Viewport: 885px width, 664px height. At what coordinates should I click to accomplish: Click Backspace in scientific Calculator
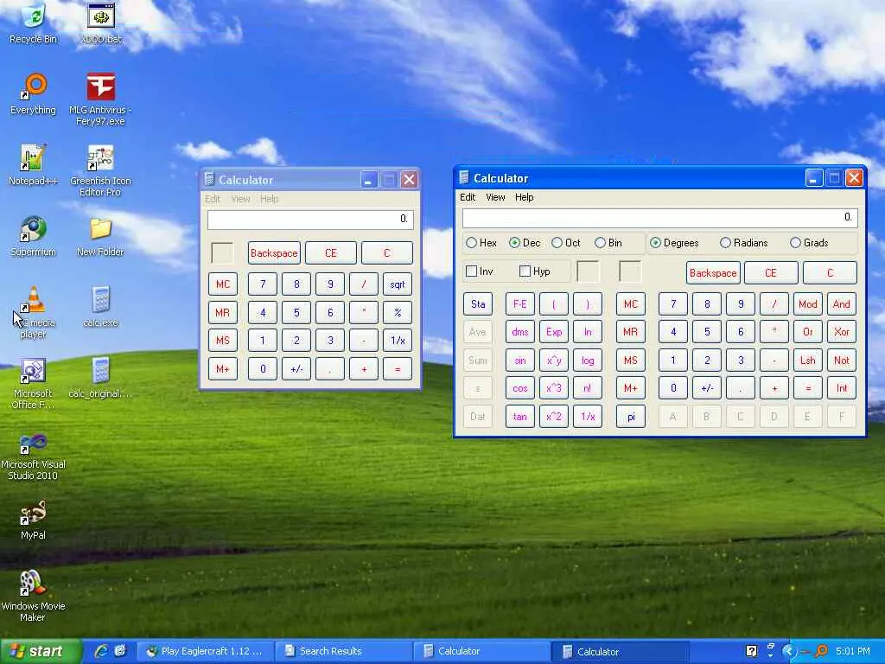click(x=713, y=272)
